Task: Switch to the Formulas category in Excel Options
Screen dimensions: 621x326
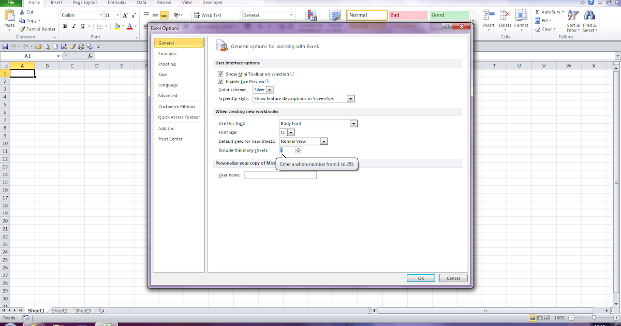Action: point(168,53)
